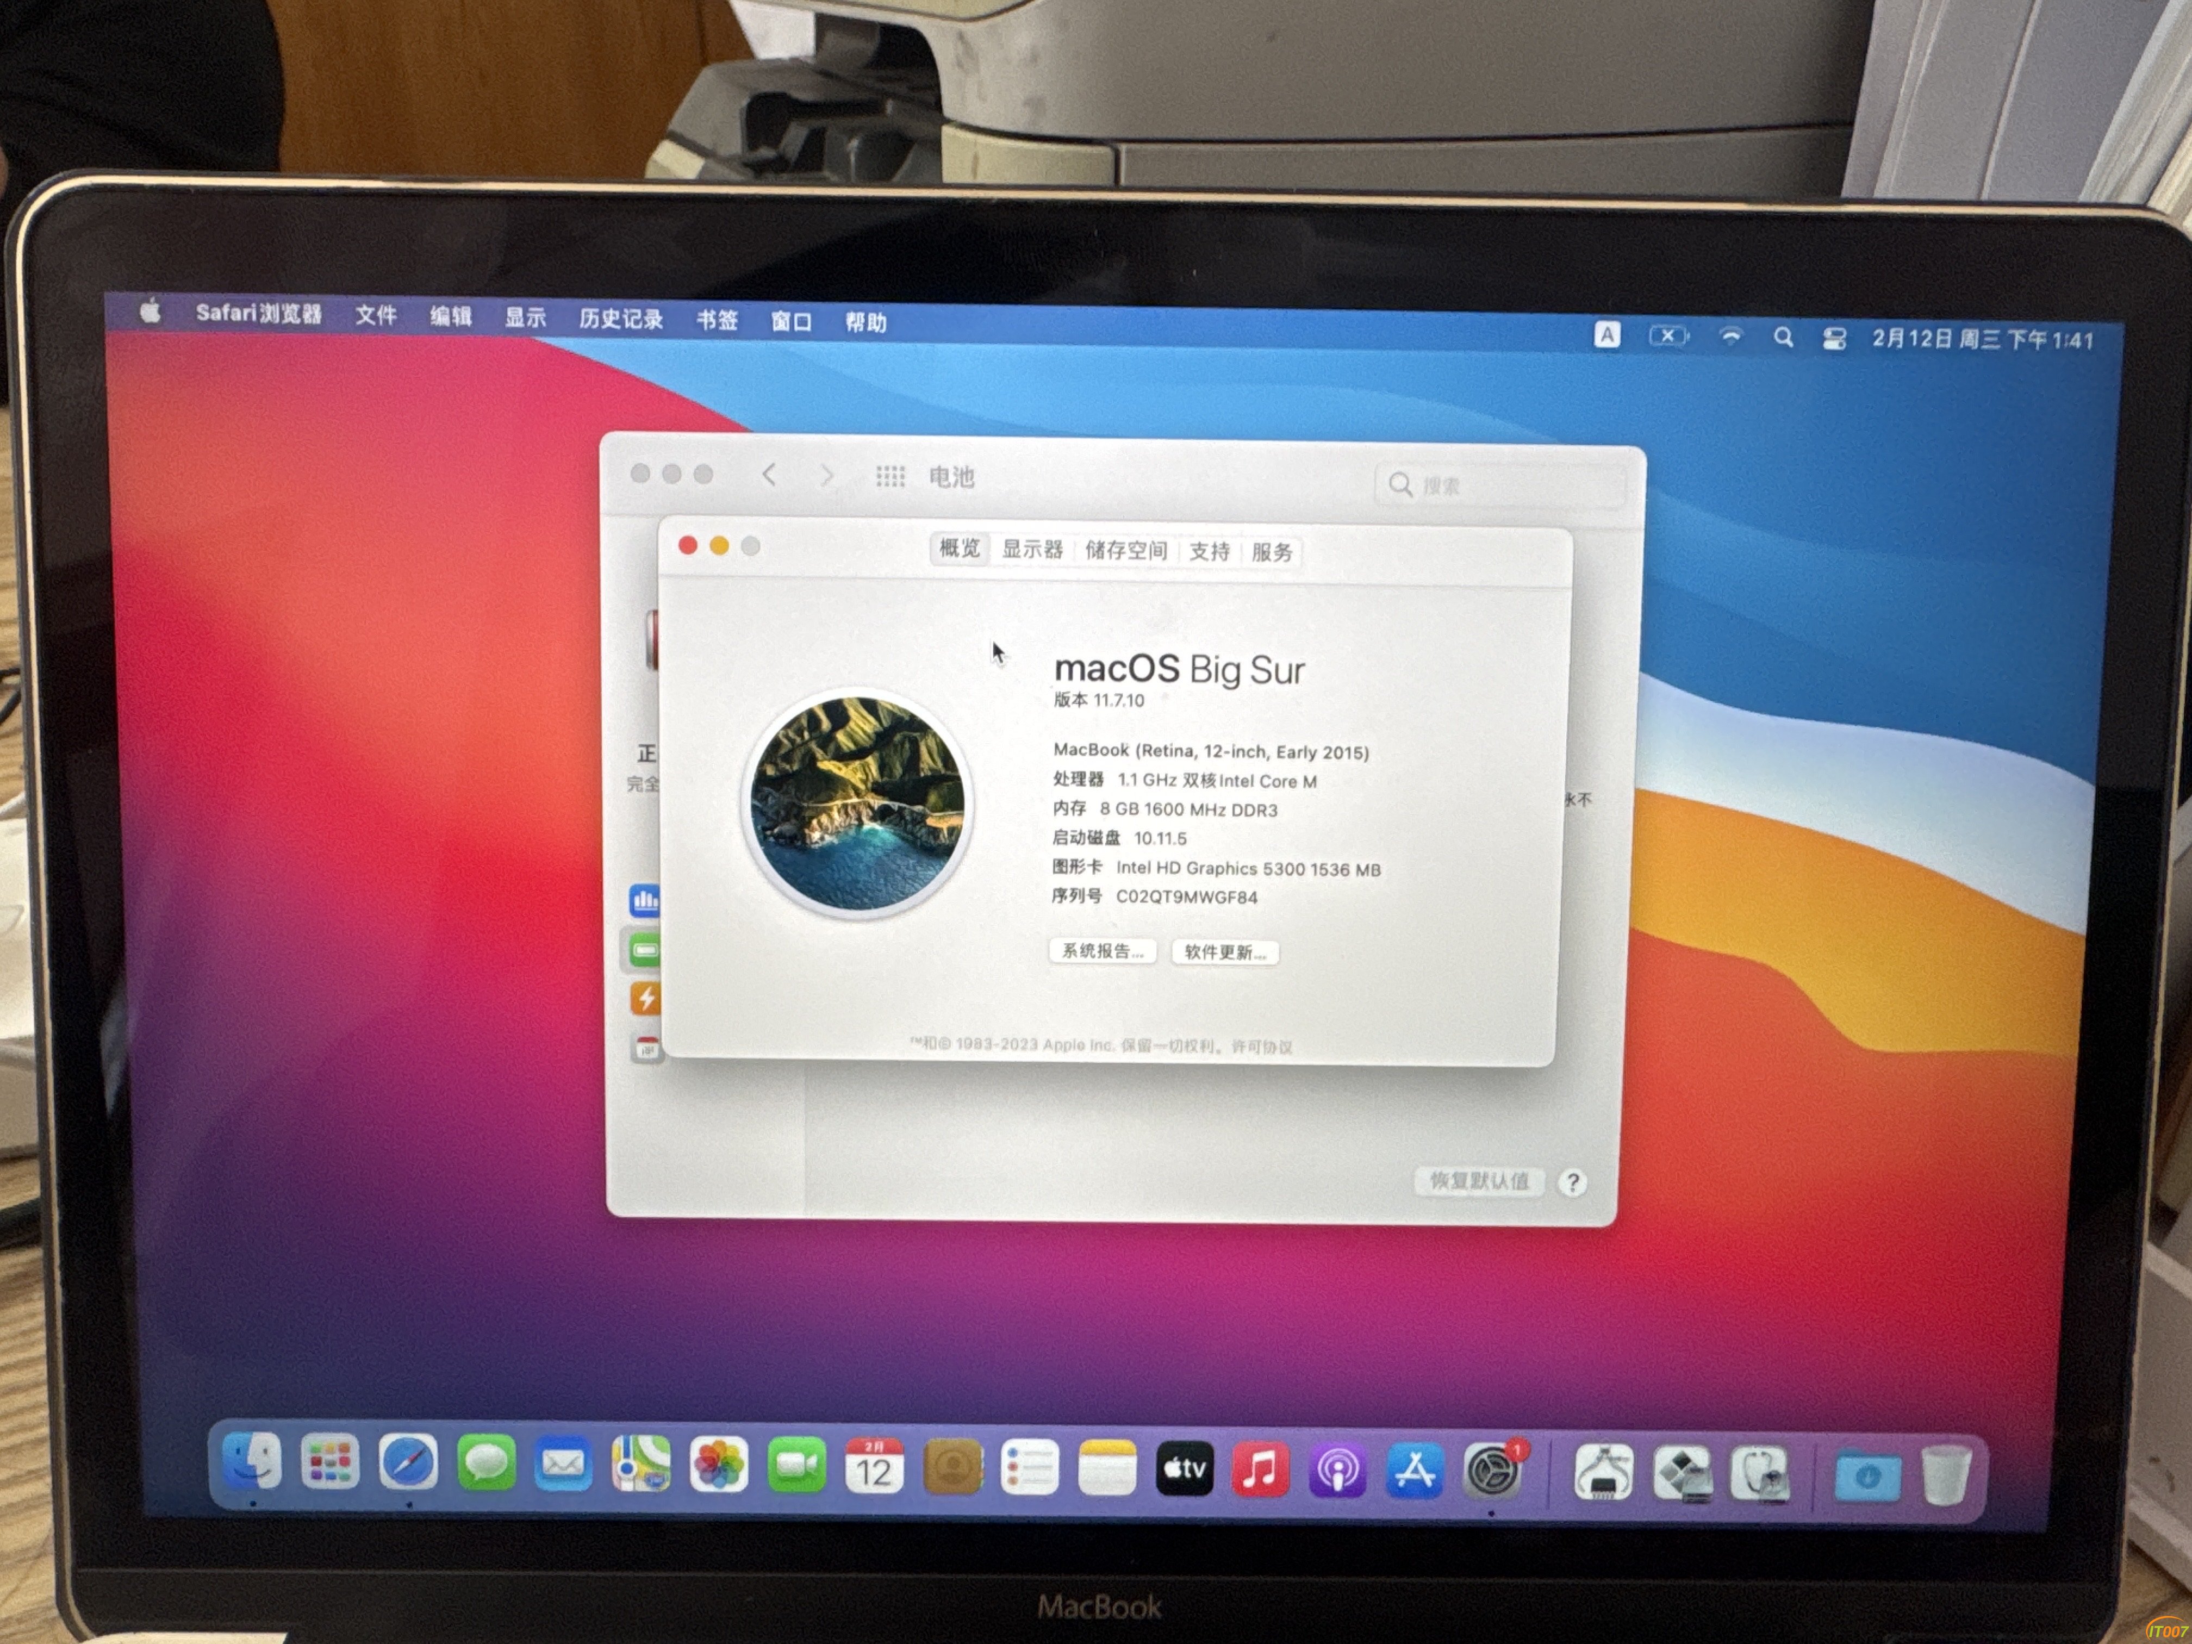Switch to 服务 tab
The image size is (2192, 1644).
1272,552
